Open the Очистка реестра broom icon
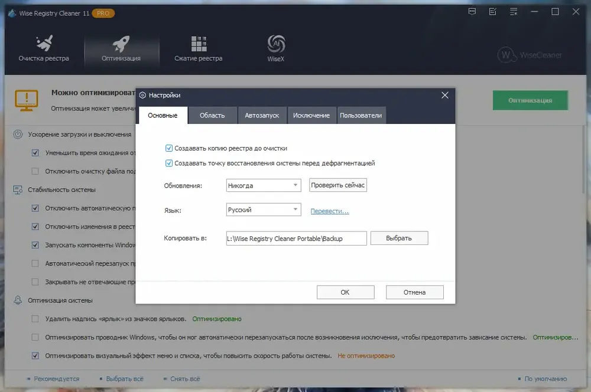This screenshot has height=392, width=591. point(44,43)
